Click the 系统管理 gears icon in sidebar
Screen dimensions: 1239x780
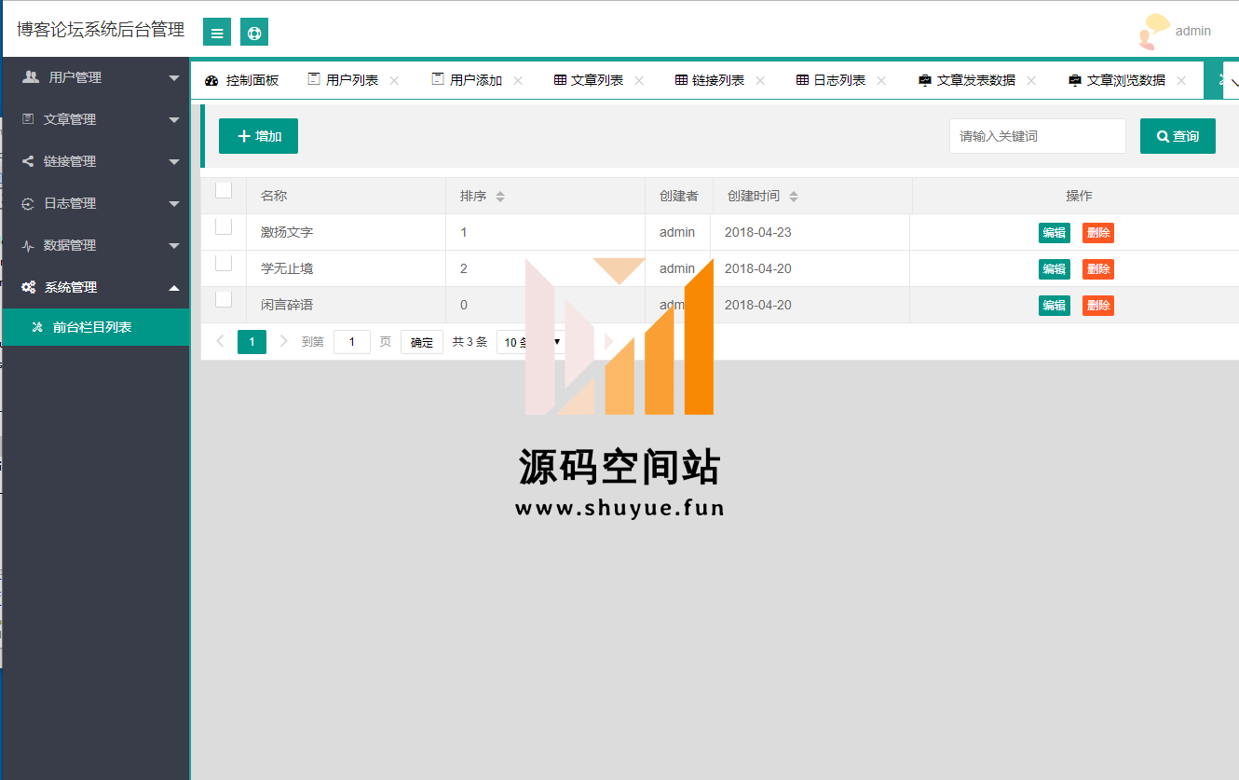29,287
